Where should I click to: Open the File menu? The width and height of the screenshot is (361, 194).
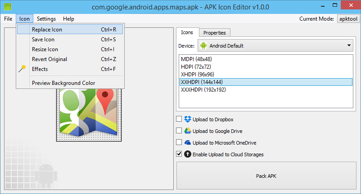[8, 19]
